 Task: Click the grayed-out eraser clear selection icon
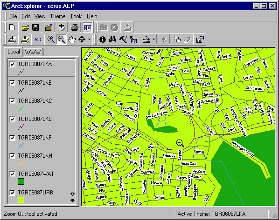188,40
